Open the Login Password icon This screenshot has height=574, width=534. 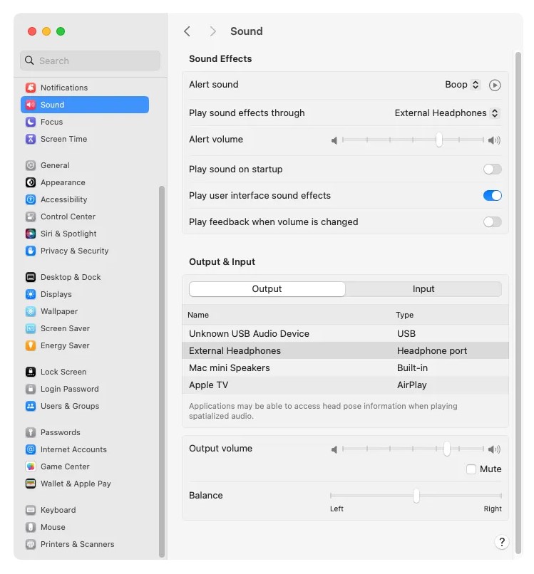tap(31, 389)
